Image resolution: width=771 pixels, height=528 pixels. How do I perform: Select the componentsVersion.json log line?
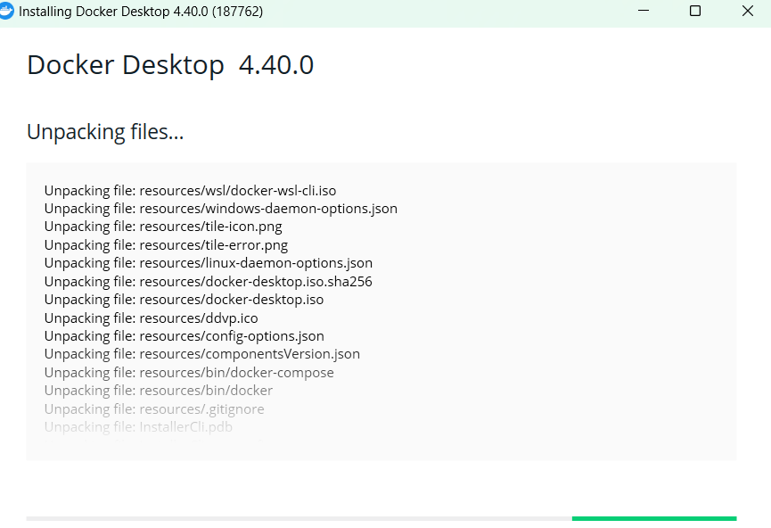point(202,354)
